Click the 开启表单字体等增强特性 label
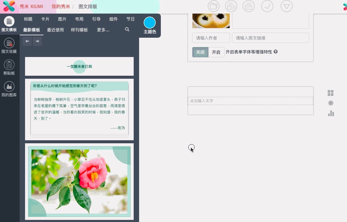 point(249,52)
